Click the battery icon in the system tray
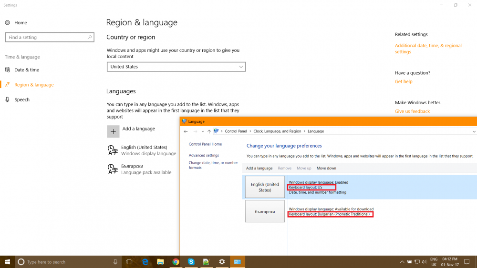The height and width of the screenshot is (268, 477). pos(410,262)
